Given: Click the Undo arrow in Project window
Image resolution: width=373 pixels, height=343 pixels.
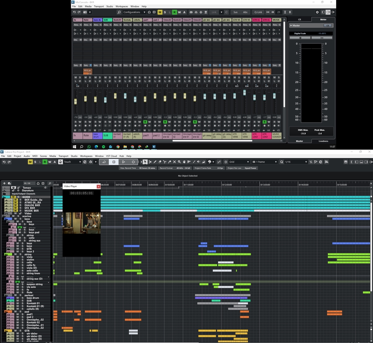Looking at the screenshot, I should coord(4,162).
